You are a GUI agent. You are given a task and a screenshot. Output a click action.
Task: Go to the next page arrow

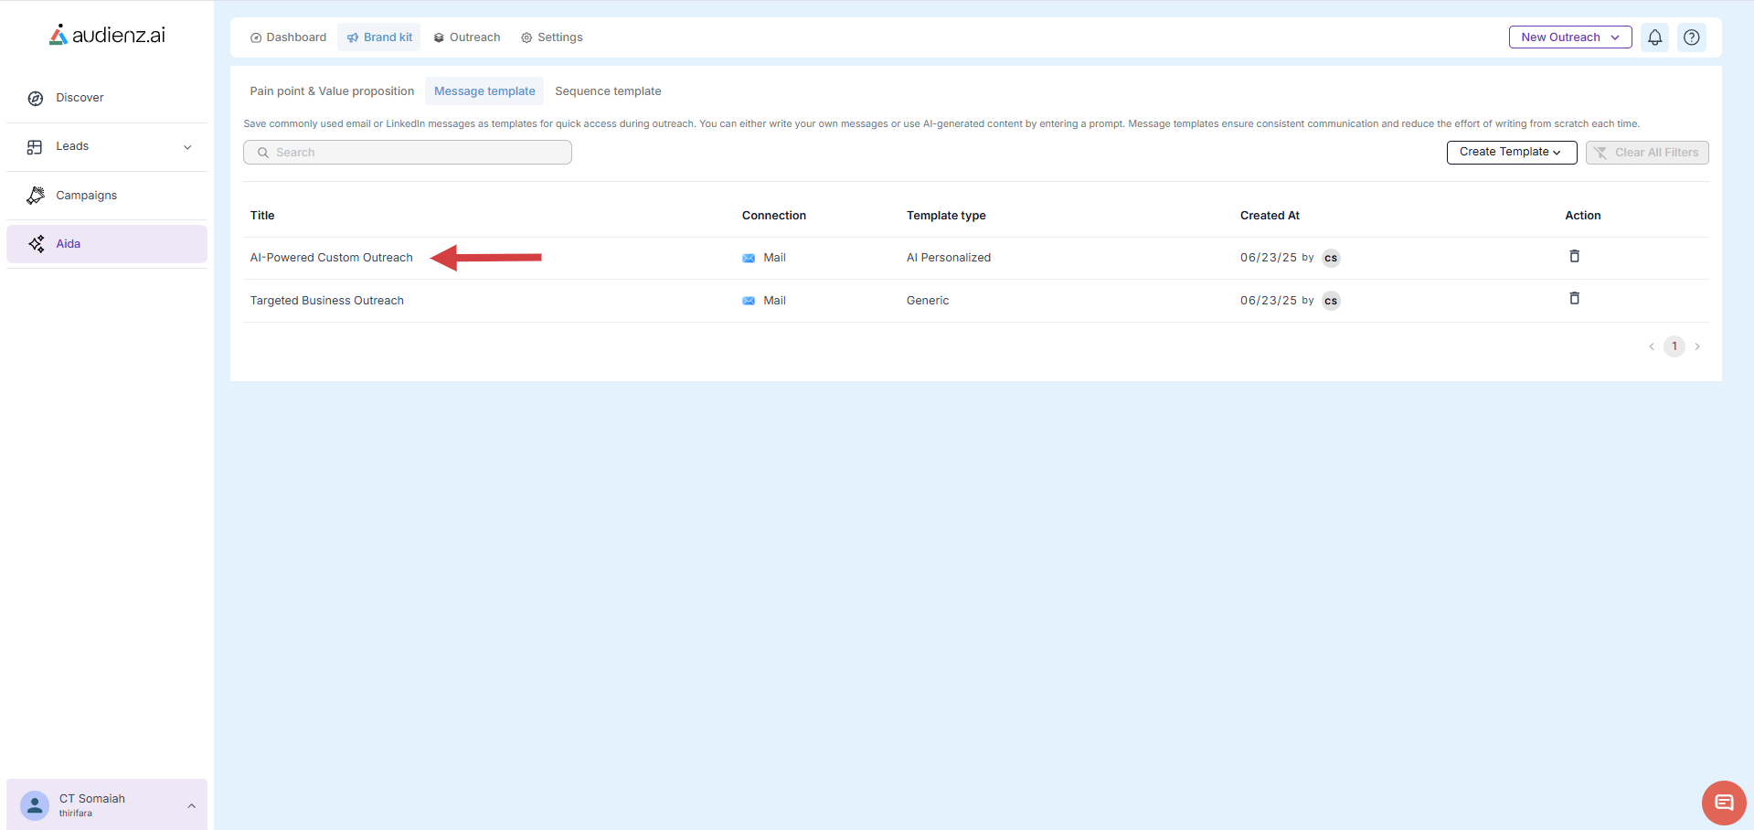click(1697, 346)
